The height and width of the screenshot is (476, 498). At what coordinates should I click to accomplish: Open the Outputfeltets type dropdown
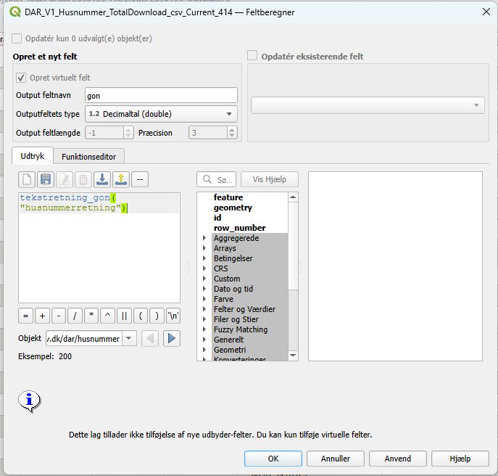(x=161, y=114)
